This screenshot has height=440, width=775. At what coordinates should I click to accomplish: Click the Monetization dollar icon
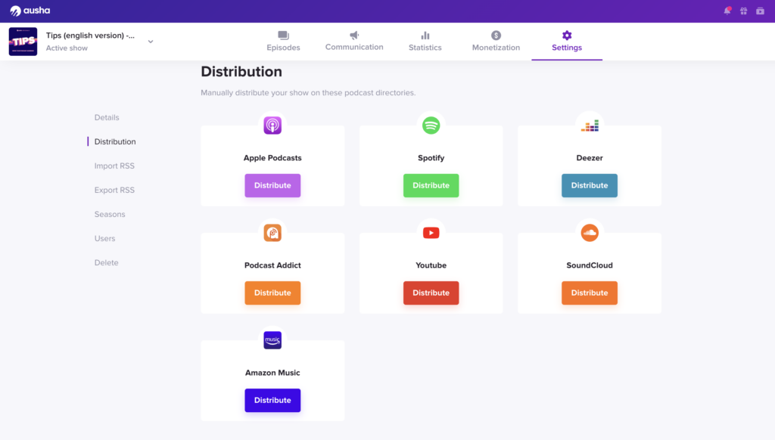coord(496,35)
